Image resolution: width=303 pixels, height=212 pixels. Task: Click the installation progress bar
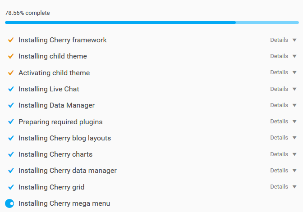[152, 23]
